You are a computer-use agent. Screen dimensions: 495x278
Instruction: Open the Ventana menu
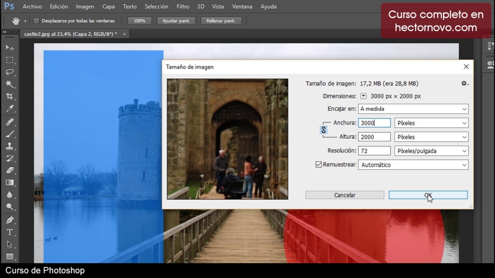point(242,7)
